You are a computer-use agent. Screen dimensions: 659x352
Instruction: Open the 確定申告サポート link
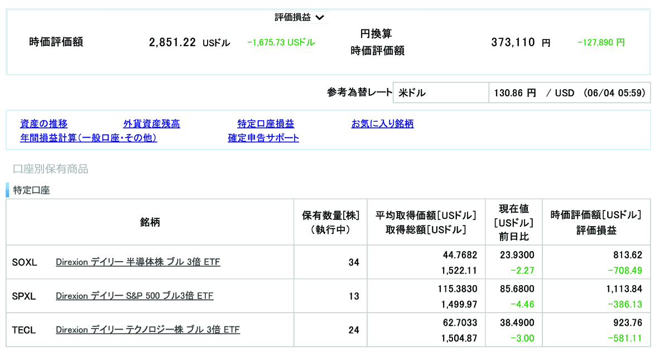coord(263,138)
